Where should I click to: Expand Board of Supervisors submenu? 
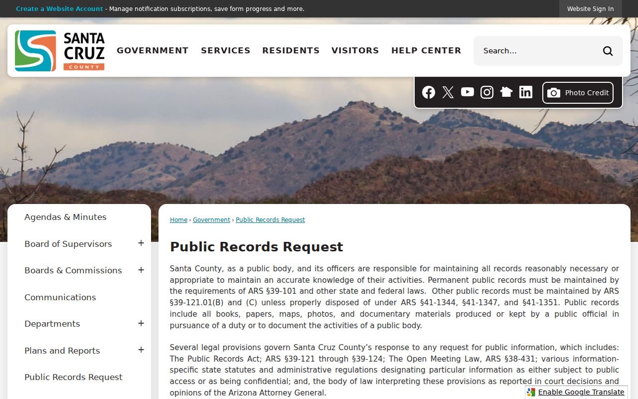(141, 243)
